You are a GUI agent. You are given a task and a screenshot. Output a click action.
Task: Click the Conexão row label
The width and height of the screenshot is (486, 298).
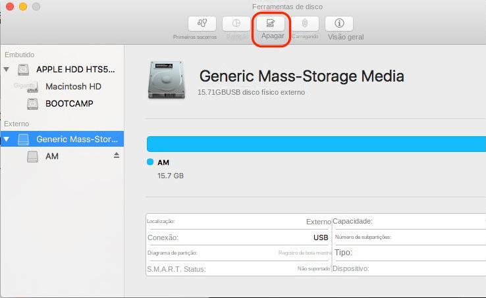point(163,237)
